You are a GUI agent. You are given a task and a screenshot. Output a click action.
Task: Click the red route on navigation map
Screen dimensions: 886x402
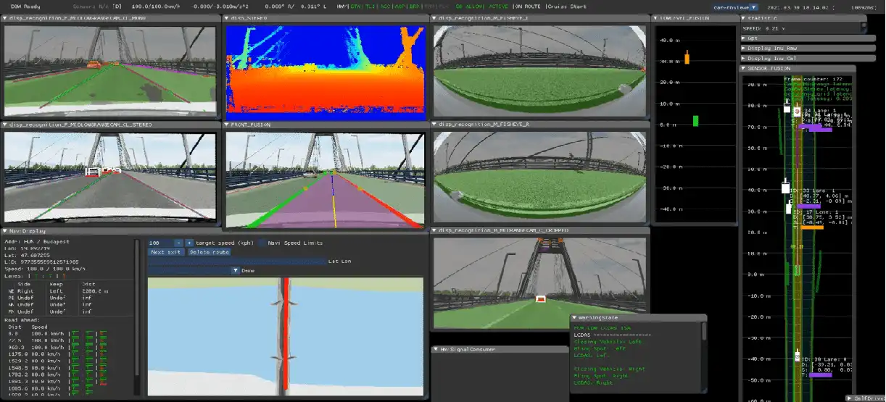[x=287, y=333]
